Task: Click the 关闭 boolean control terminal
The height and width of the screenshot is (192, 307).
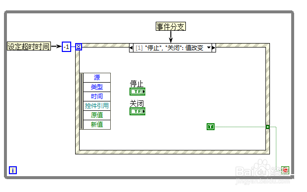Action: 137,111
